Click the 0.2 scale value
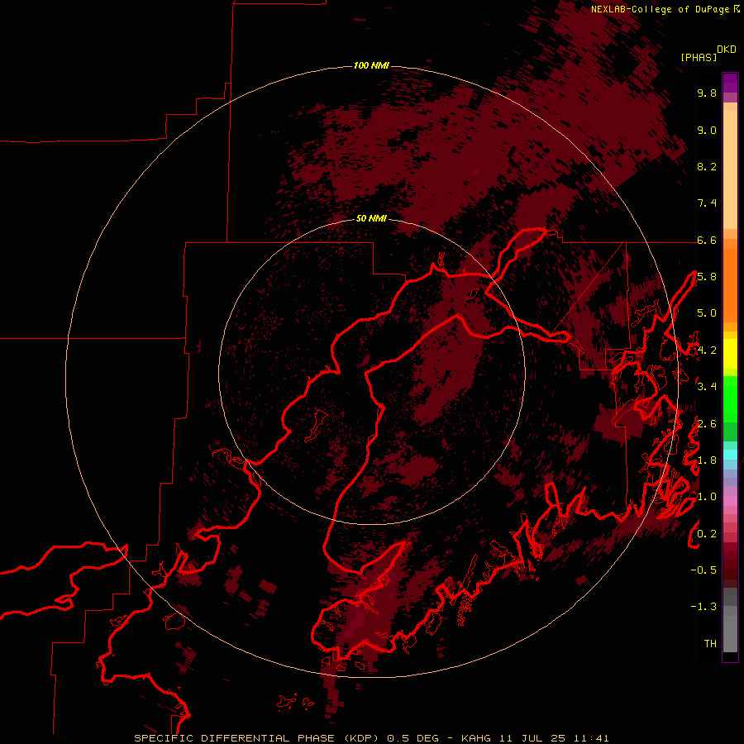The width and height of the screenshot is (744, 744). (707, 534)
